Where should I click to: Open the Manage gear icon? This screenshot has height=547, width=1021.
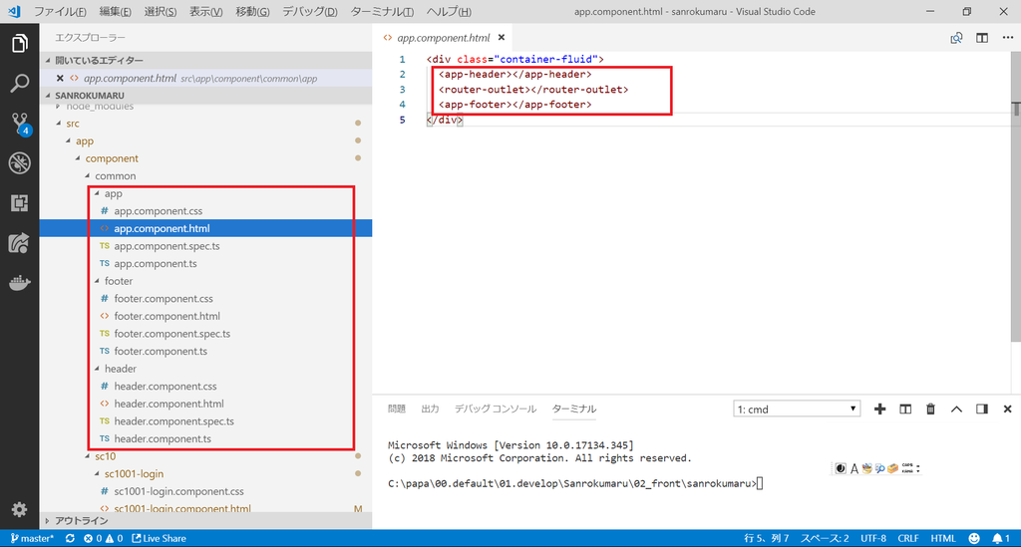[x=20, y=509]
